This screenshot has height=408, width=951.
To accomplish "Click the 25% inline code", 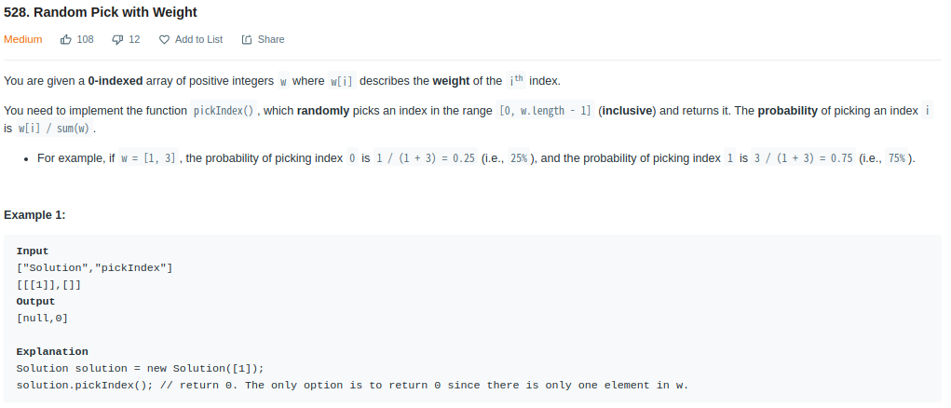I will tap(519, 158).
